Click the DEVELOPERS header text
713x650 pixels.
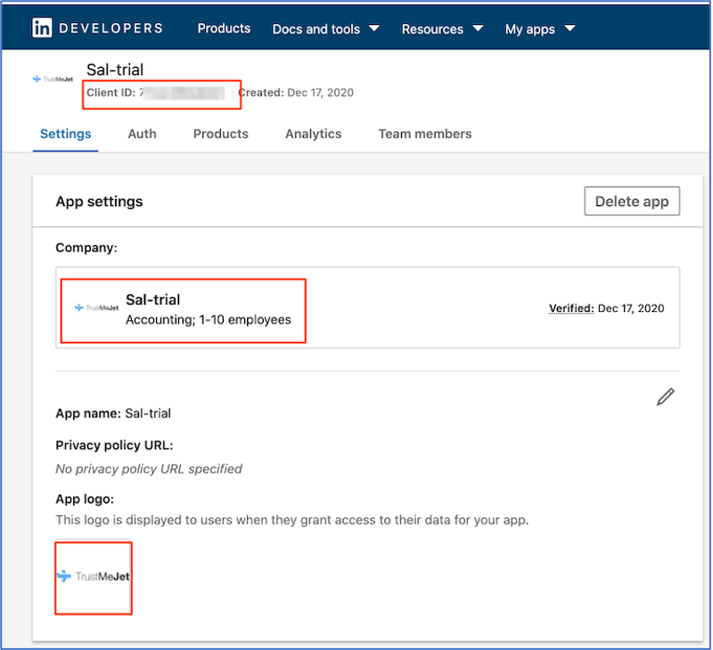(111, 29)
